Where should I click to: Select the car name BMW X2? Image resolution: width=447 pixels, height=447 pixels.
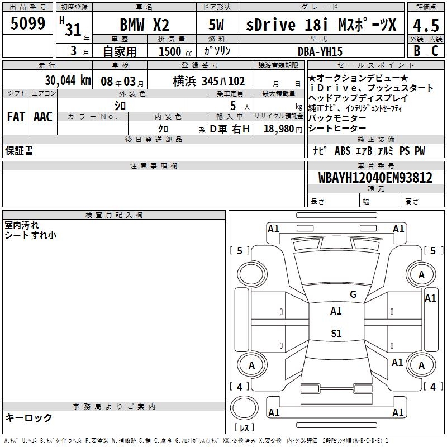coord(145,25)
